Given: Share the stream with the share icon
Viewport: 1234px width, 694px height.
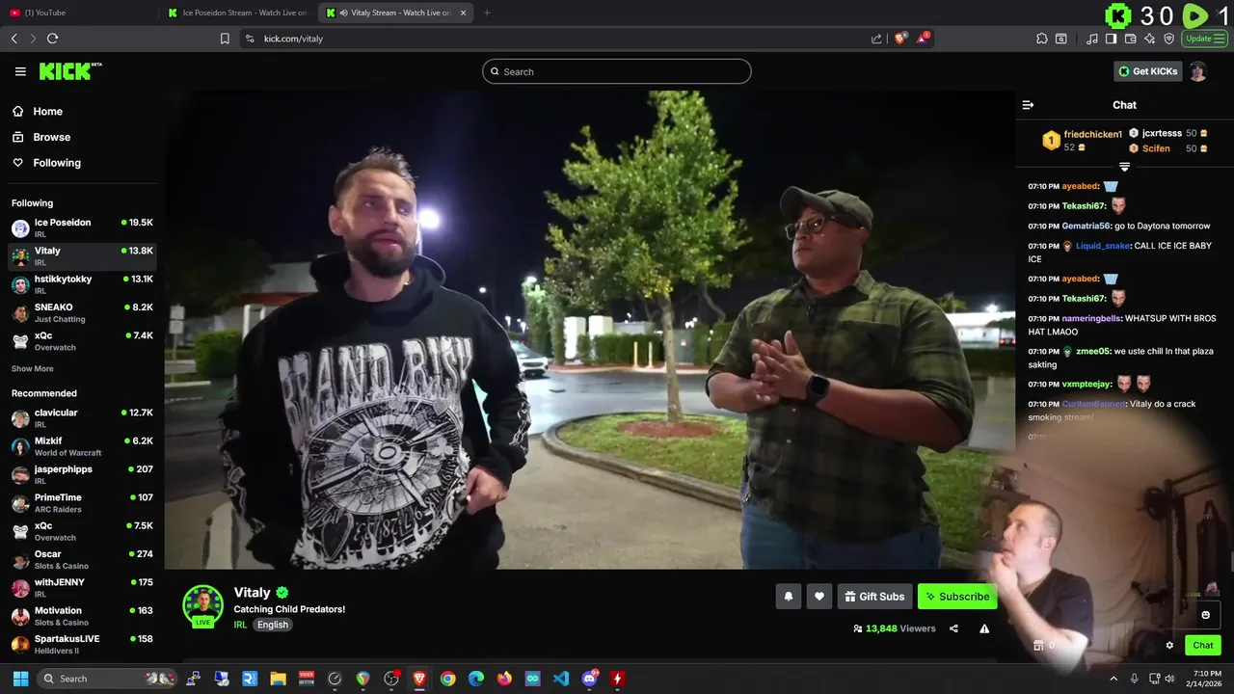Looking at the screenshot, I should 953,628.
